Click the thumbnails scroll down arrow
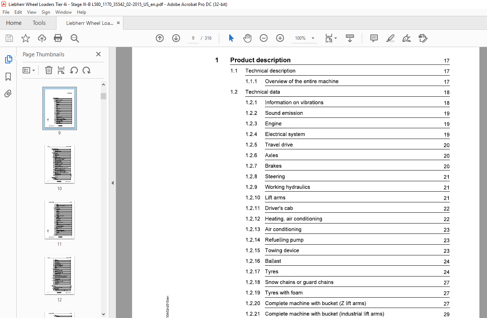Viewport: 487px width, 318px height. pyautogui.click(x=103, y=314)
